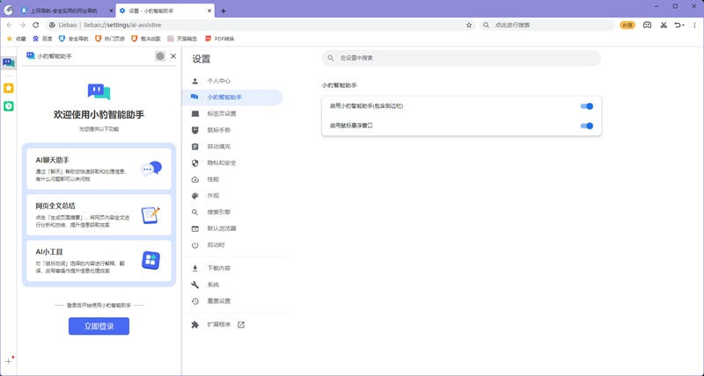This screenshot has height=376, width=704.
Task: Open the assistant panel settings gear
Action: coord(160,56)
